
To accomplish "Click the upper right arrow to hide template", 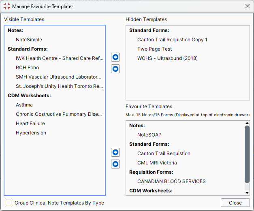I will tap(115, 57).
